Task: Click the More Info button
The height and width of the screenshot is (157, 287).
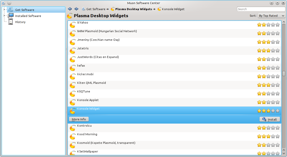Action: pos(79,119)
